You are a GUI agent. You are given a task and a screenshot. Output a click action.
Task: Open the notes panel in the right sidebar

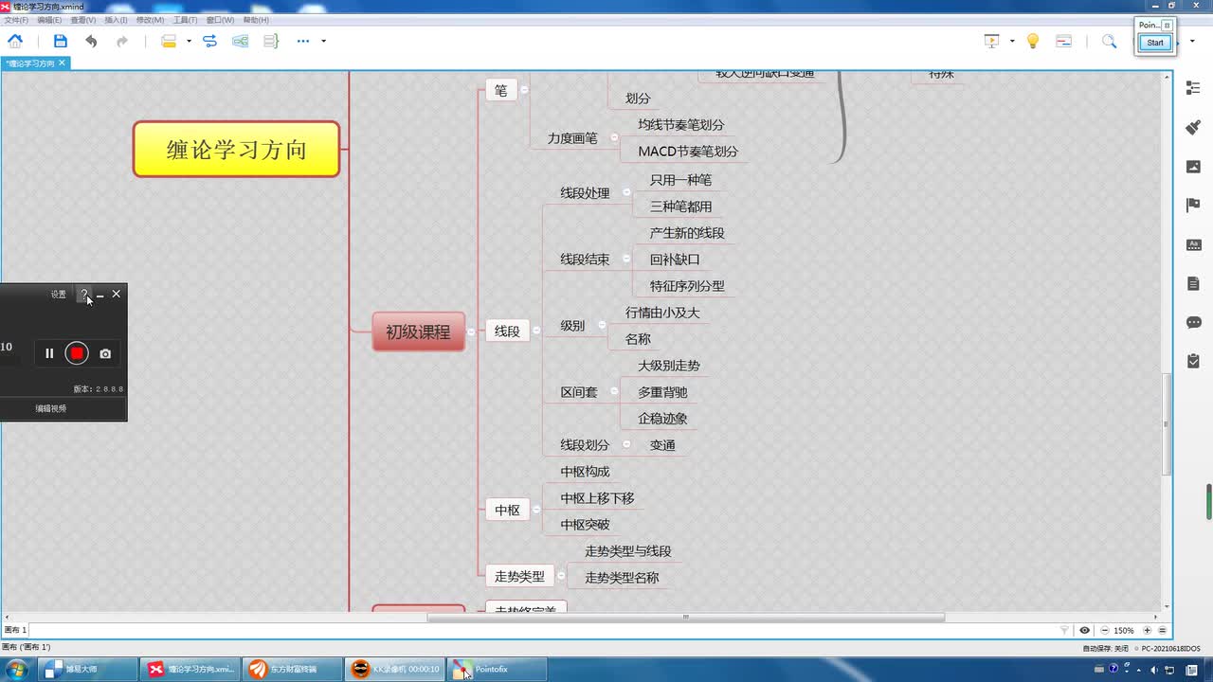(x=1193, y=283)
